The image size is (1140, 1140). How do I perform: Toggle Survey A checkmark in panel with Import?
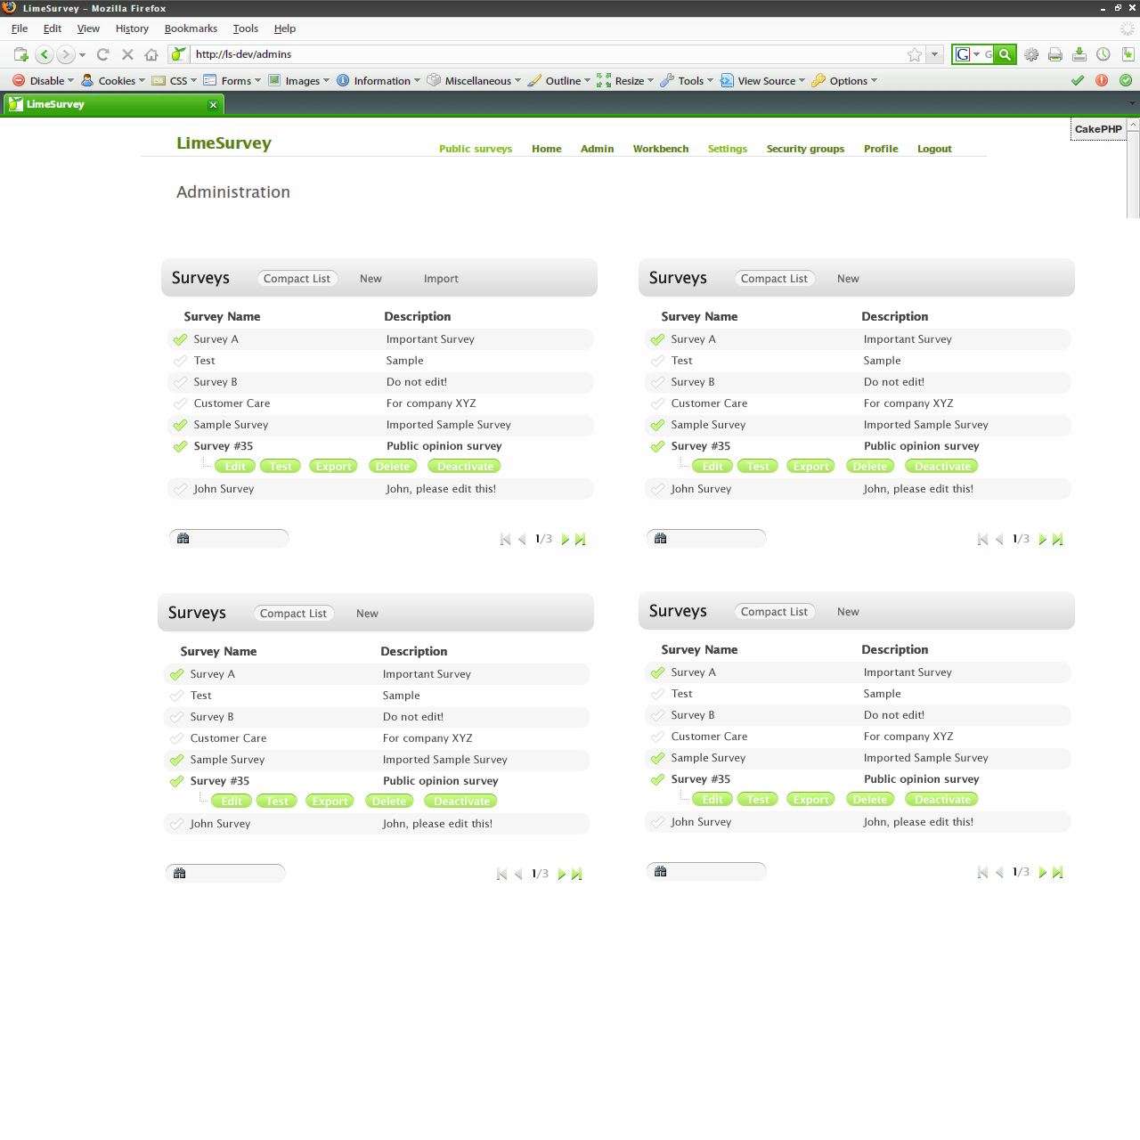181,339
